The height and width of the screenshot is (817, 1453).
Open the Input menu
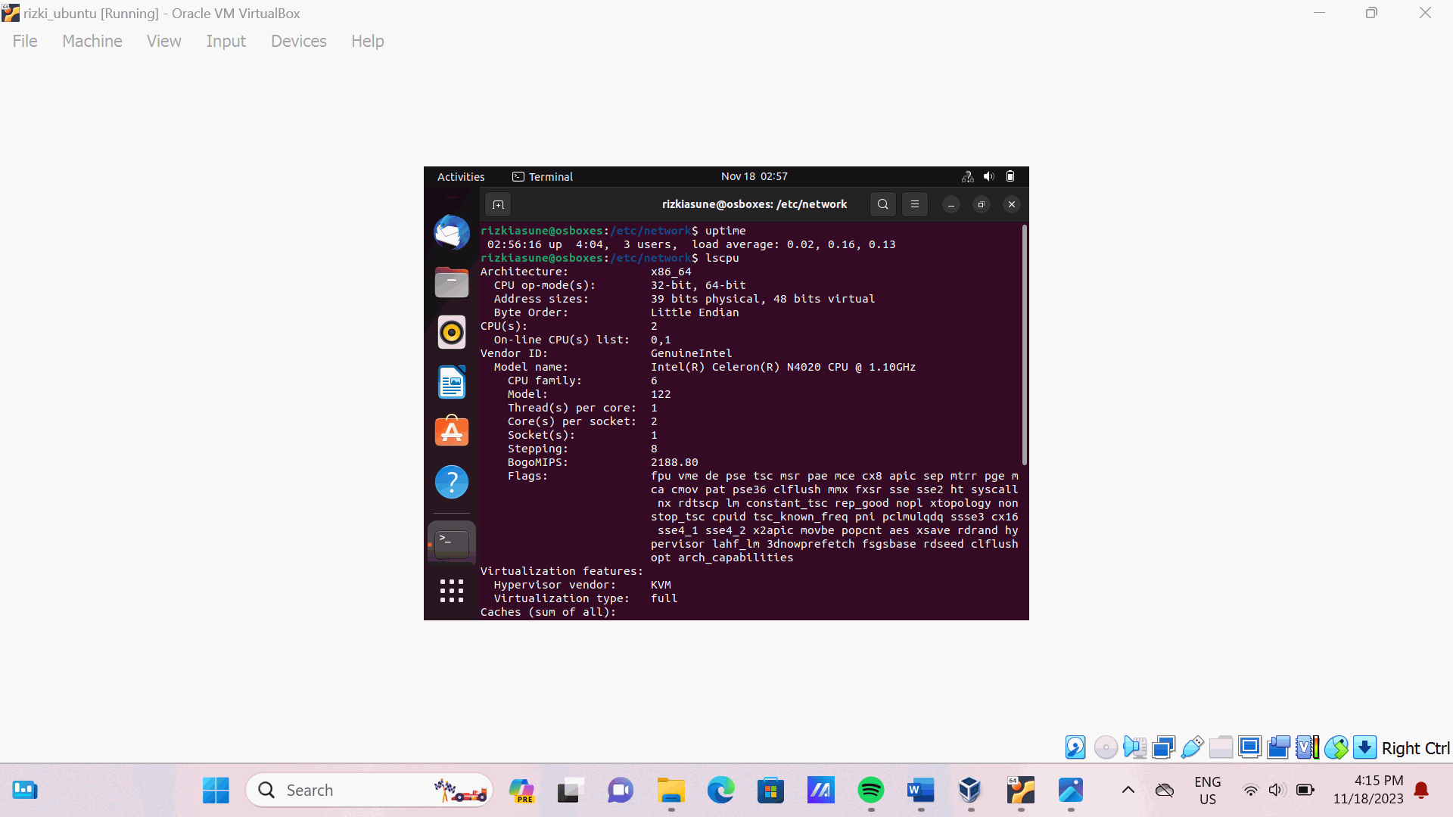click(226, 41)
